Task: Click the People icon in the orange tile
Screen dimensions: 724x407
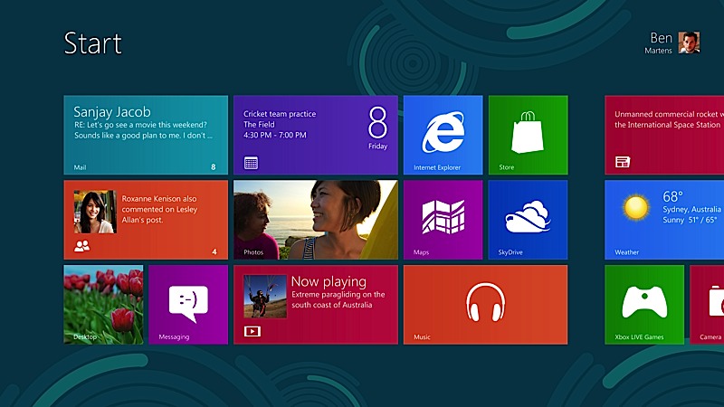Action: tap(81, 246)
